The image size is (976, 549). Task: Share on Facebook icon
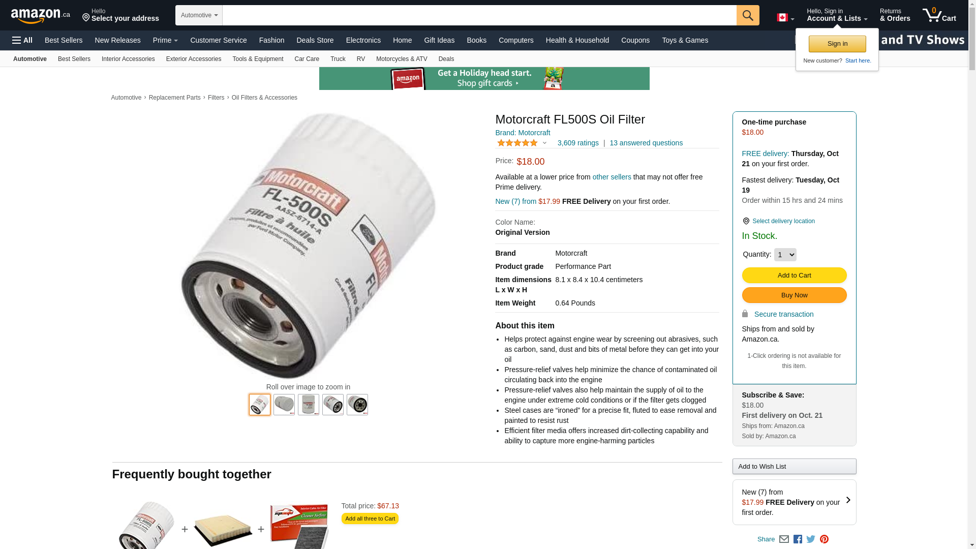[798, 539]
